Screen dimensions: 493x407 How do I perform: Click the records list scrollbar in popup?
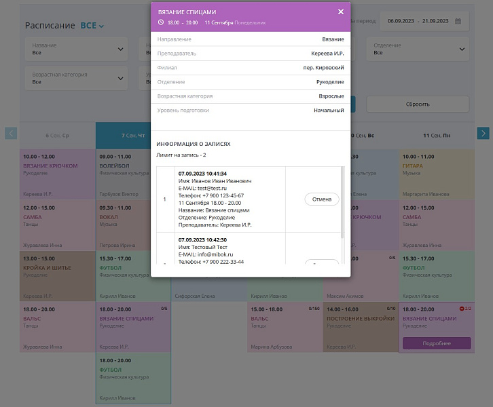coord(342,202)
